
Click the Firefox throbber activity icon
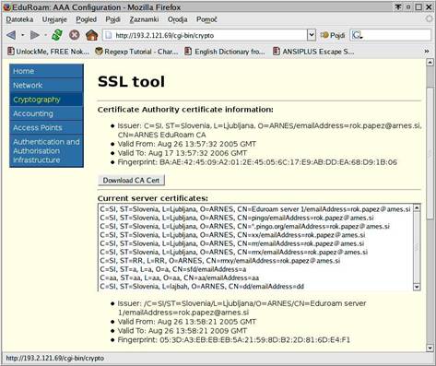pos(430,19)
